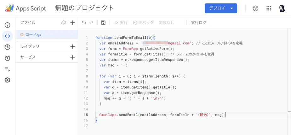Click line number 17 in gutter
Viewport: 291px width, 135px height.
point(86,126)
